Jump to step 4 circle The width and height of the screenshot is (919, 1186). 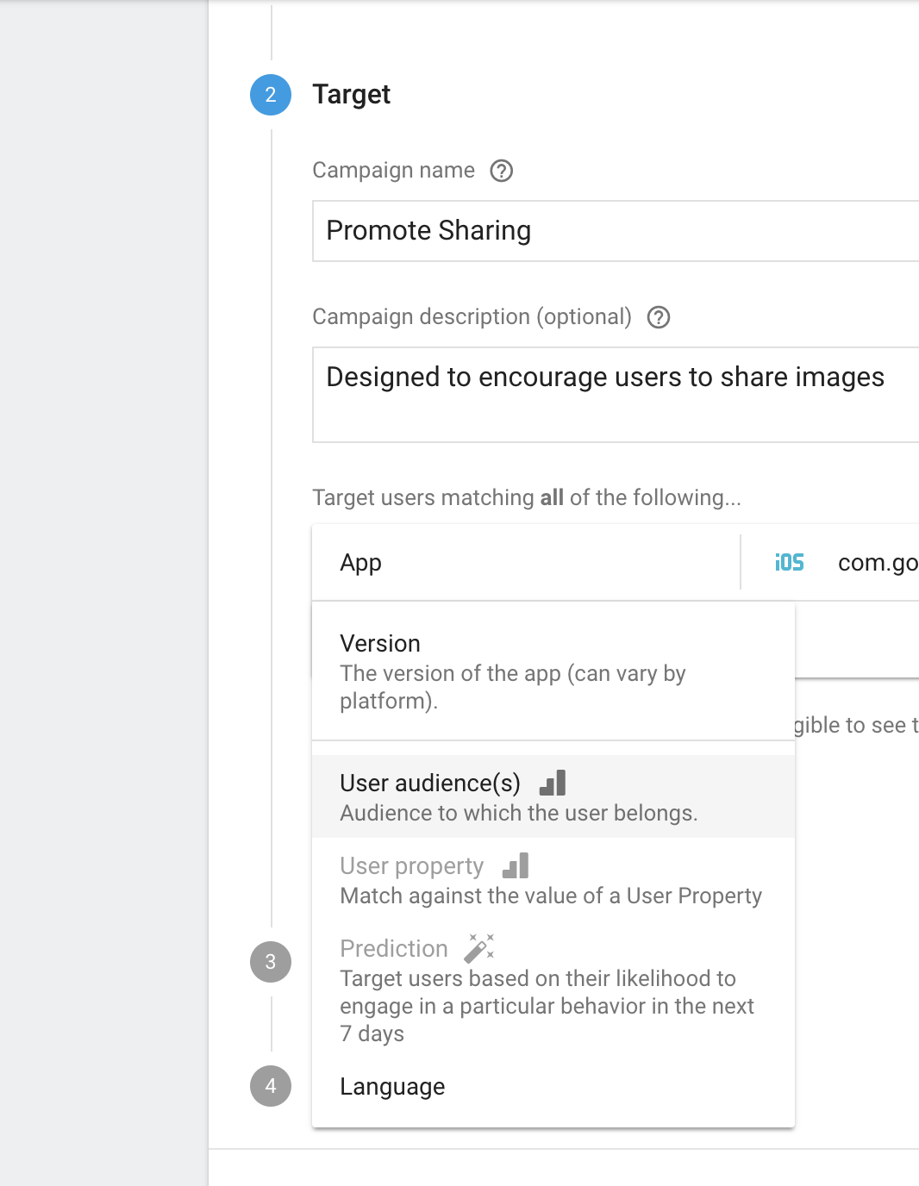pyautogui.click(x=271, y=1086)
